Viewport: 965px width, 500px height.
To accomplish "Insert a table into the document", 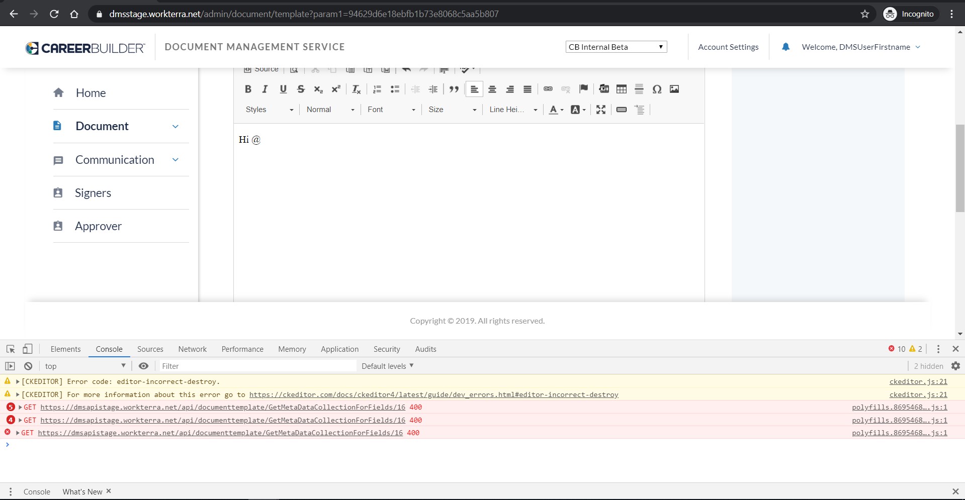I will (622, 89).
